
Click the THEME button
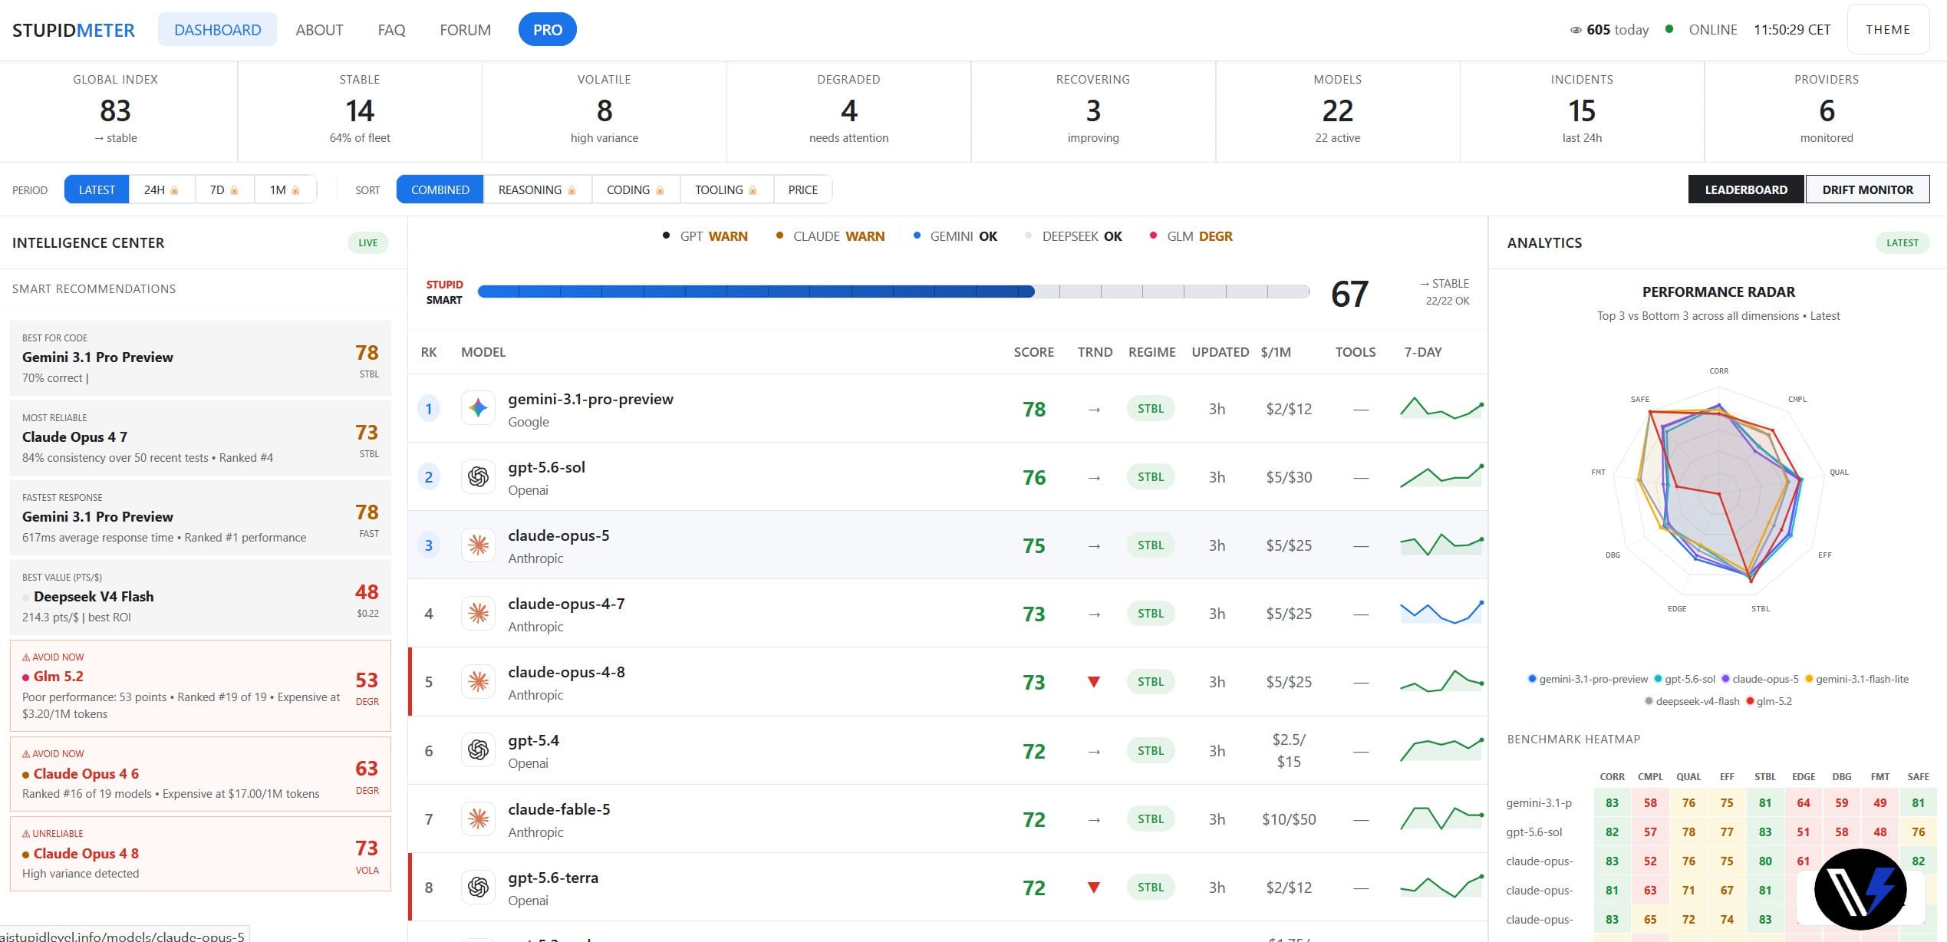point(1887,29)
